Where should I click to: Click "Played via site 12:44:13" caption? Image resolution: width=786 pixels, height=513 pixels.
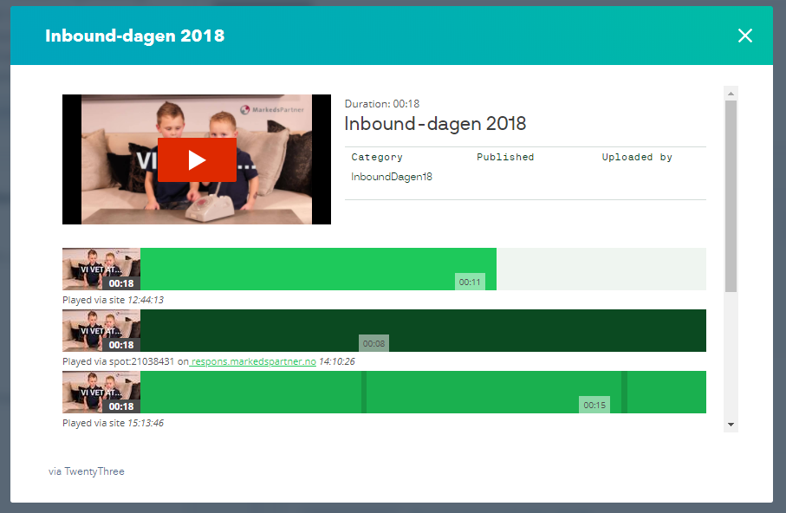pos(113,300)
